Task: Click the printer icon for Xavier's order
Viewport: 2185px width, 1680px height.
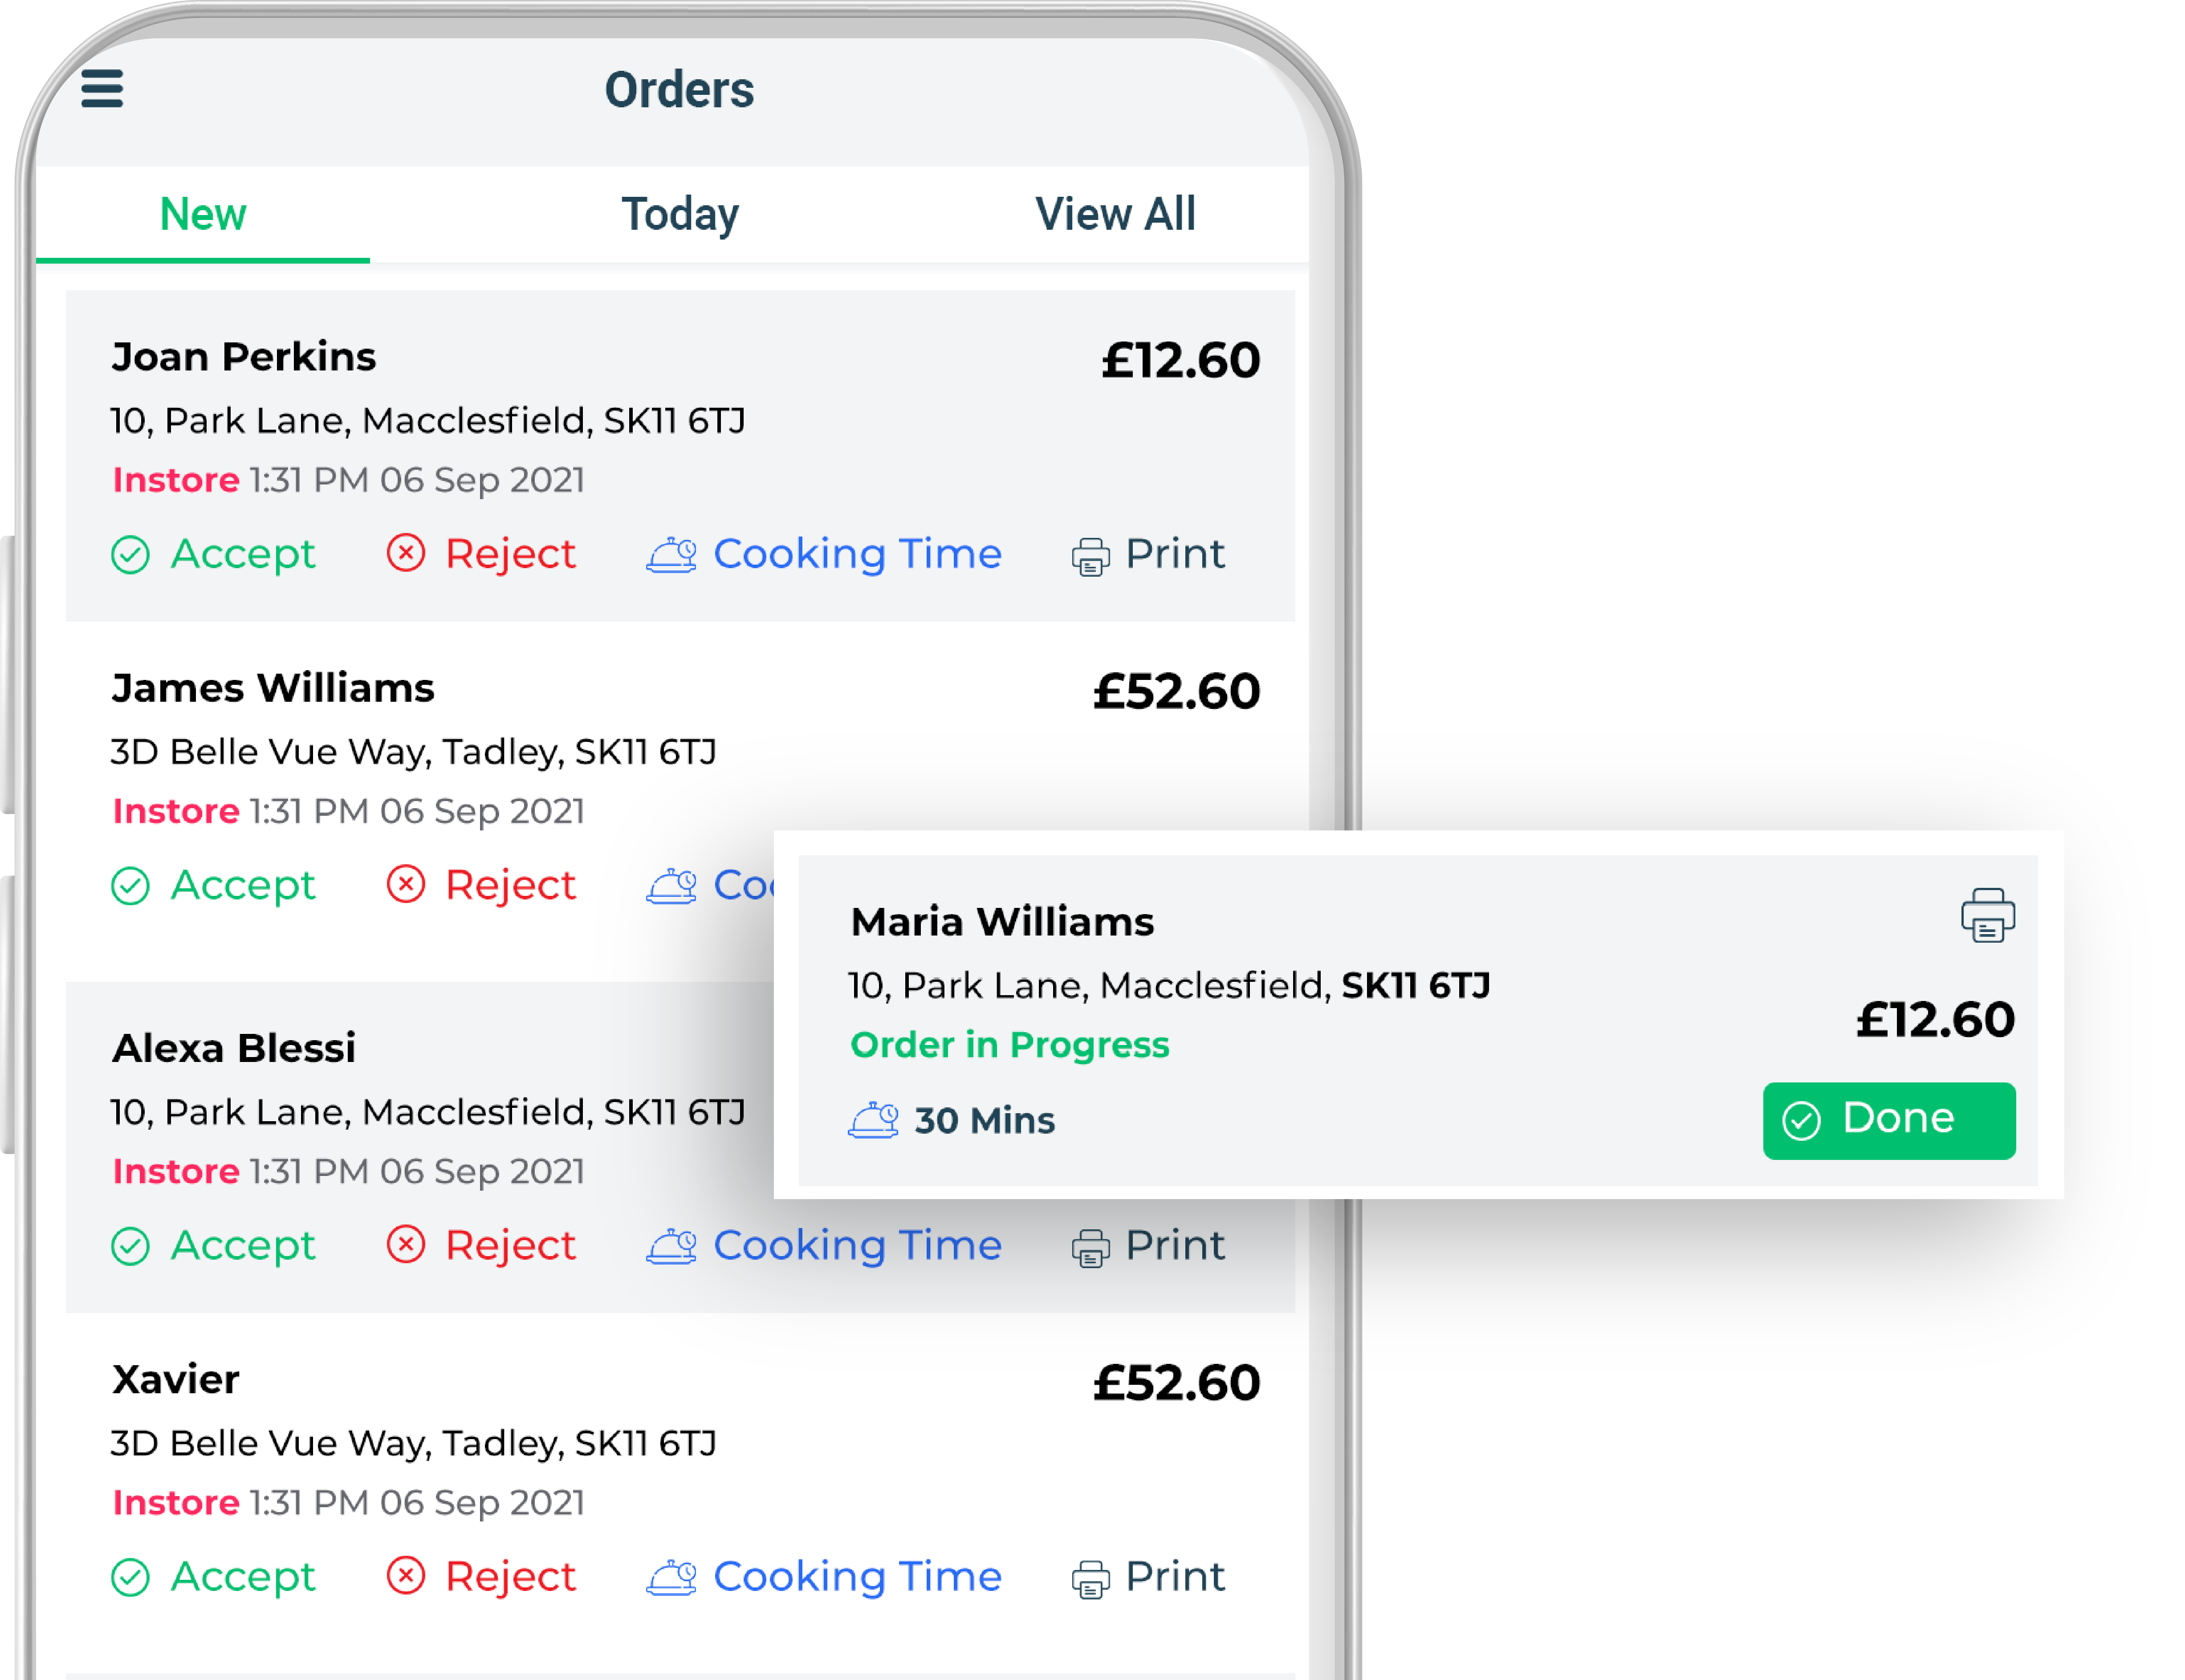Action: [x=1090, y=1579]
